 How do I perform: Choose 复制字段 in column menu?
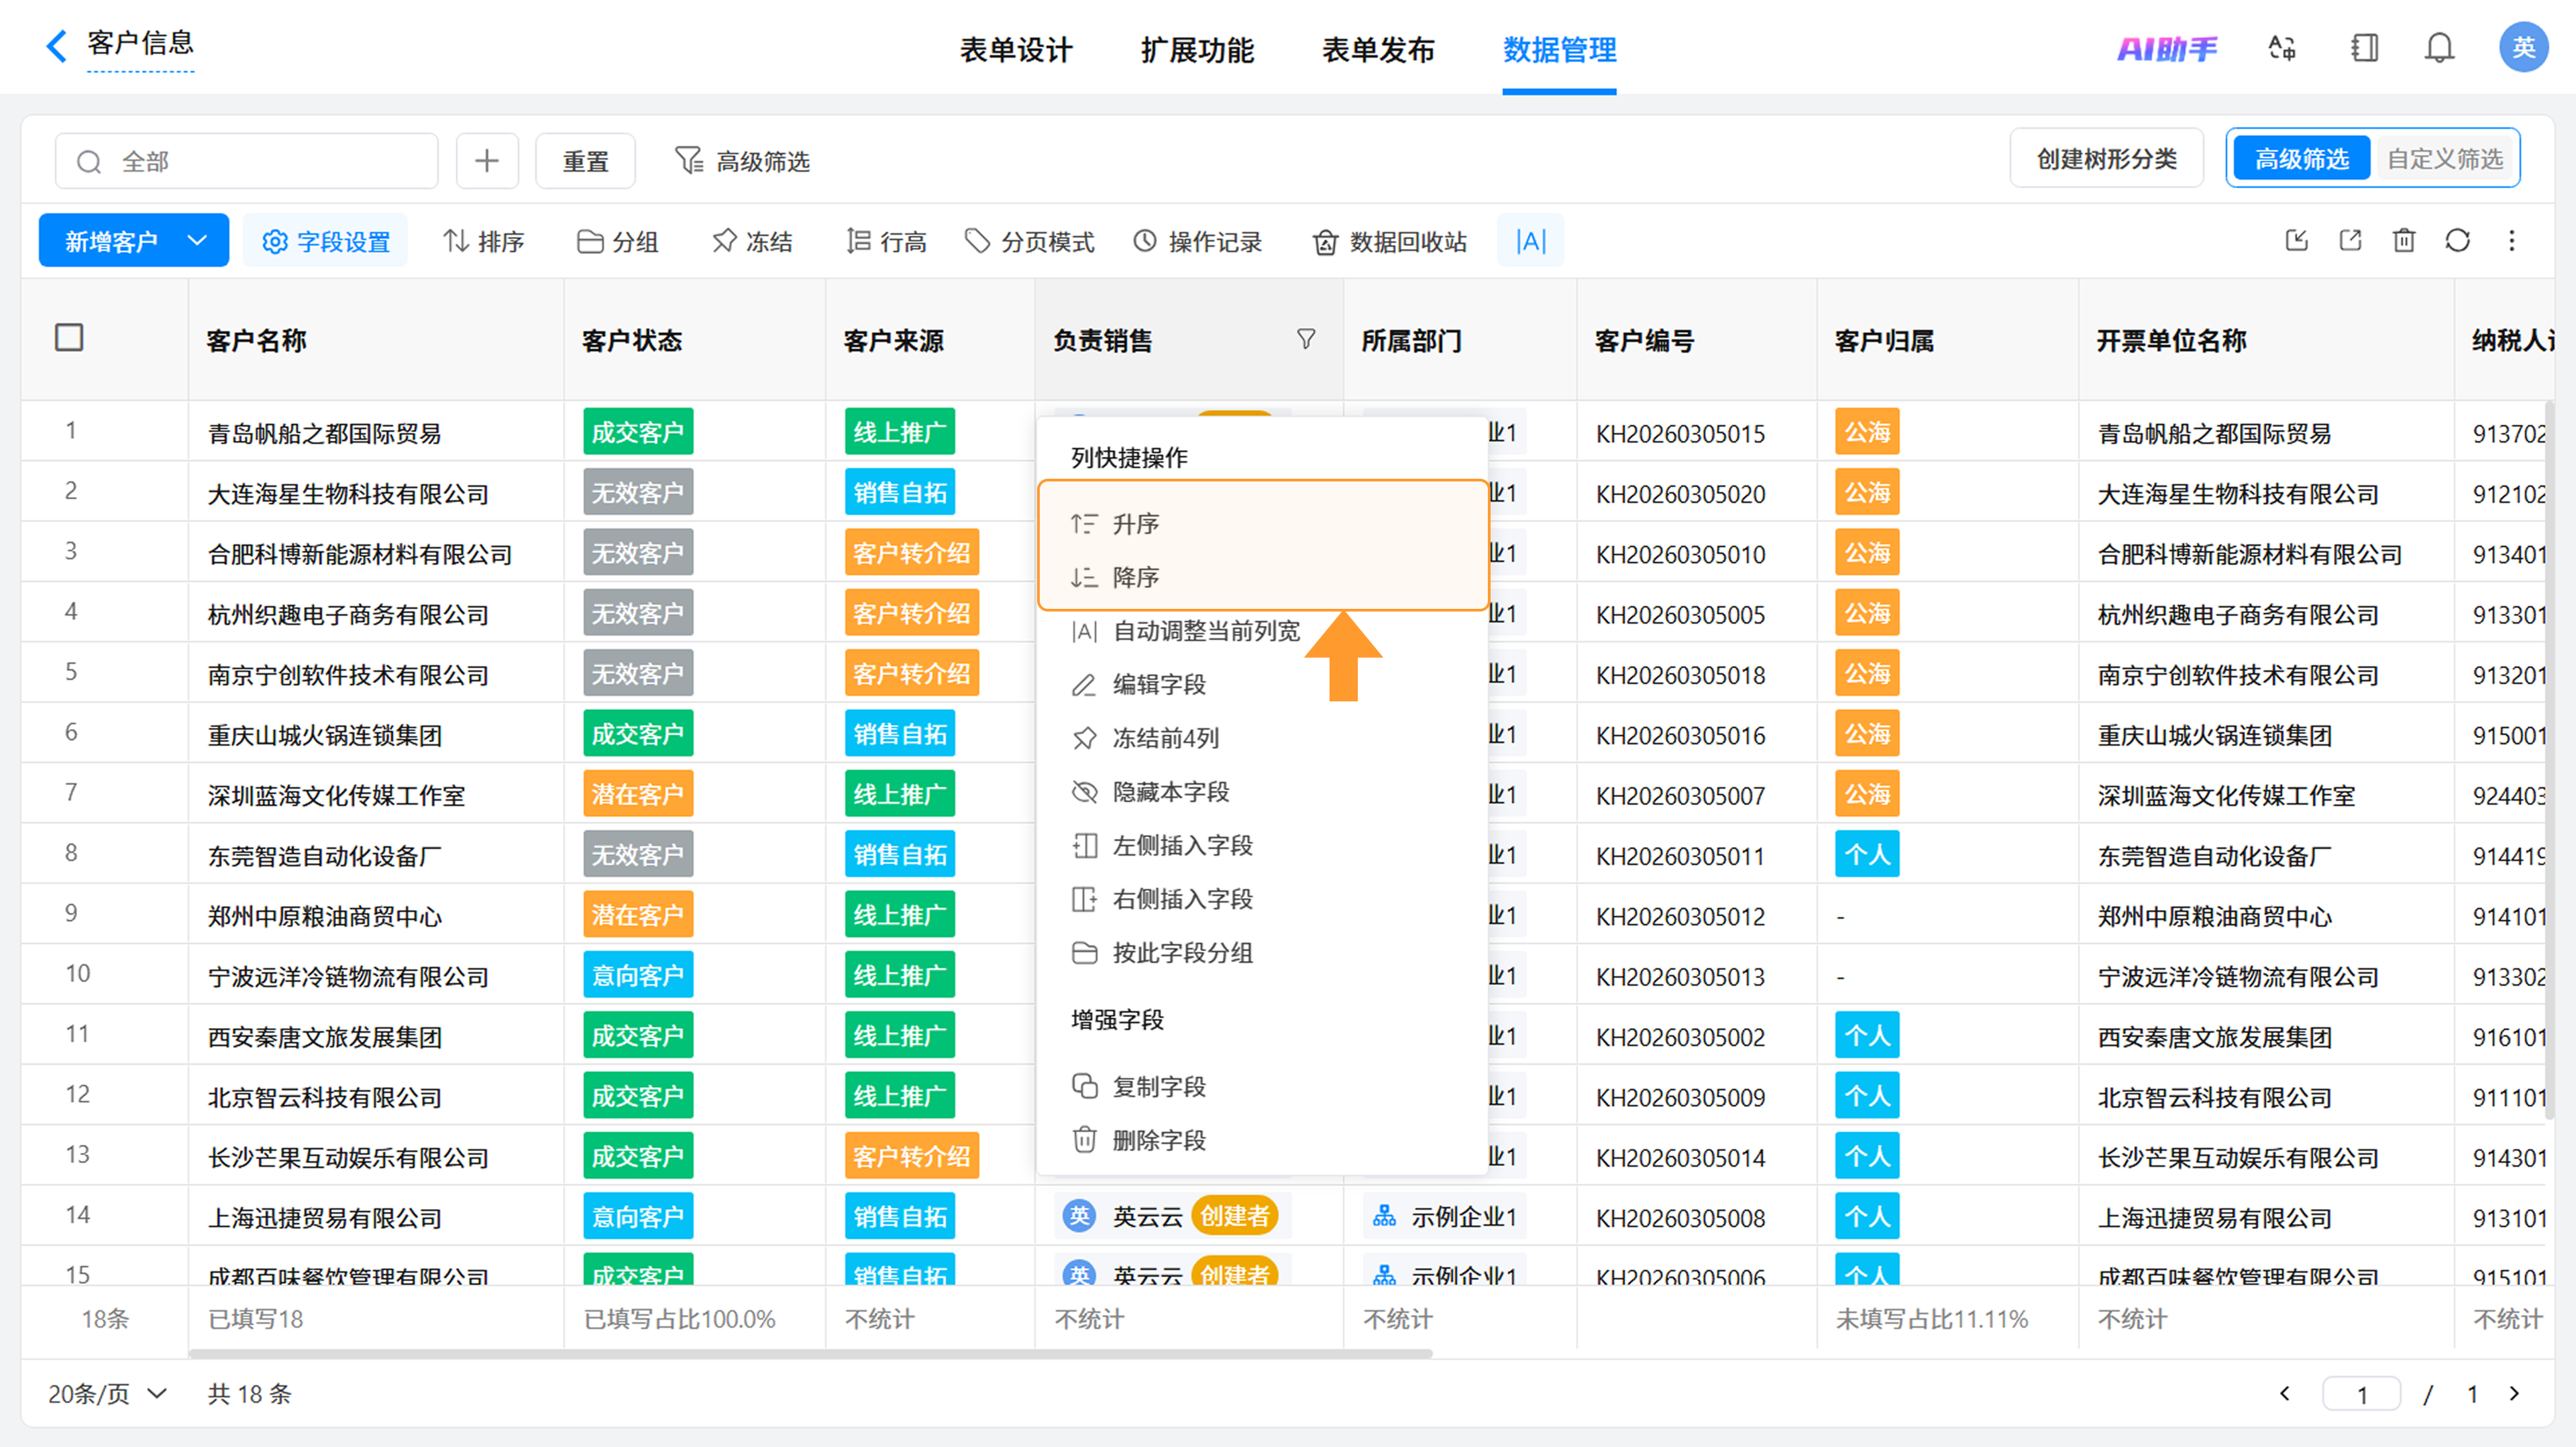[1263, 1087]
